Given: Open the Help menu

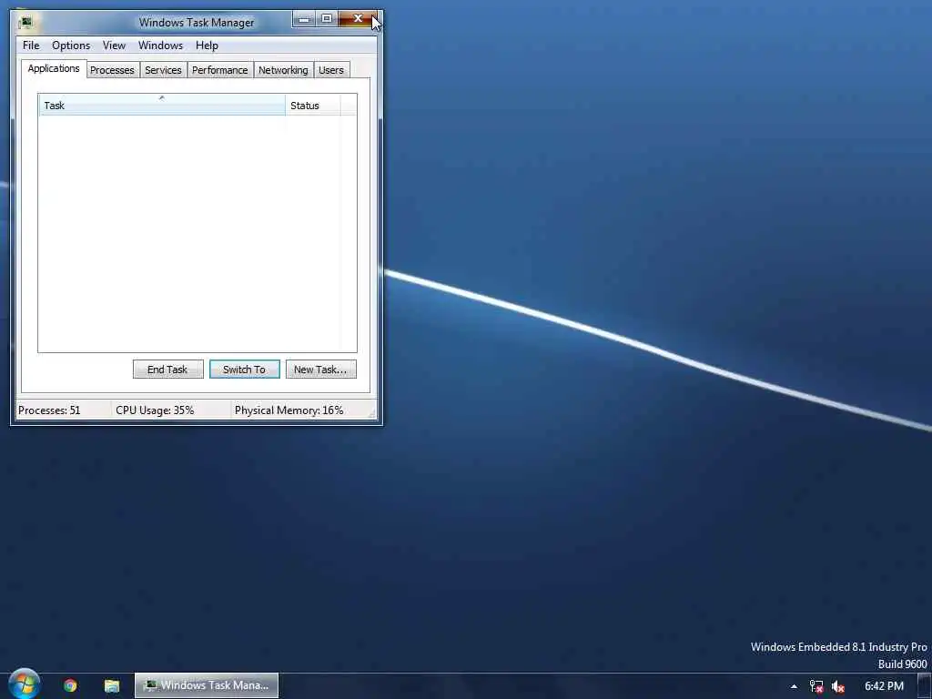Looking at the screenshot, I should coord(207,46).
